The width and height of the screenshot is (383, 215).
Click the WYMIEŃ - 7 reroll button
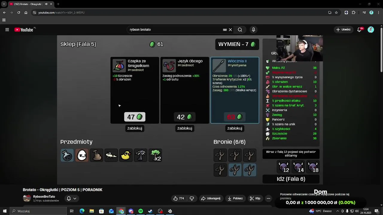237,44
